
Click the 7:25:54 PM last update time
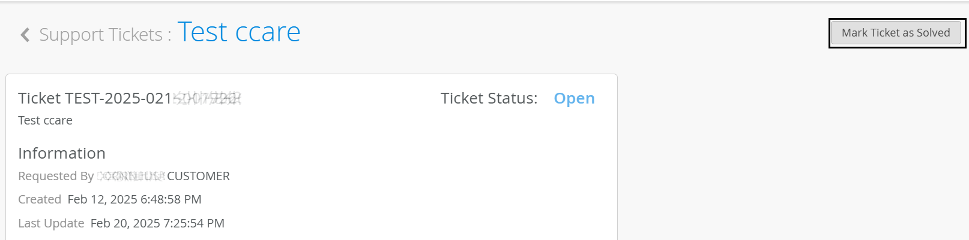194,223
